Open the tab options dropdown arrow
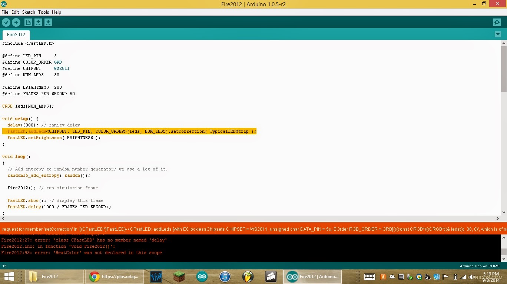This screenshot has width=507, height=284. [498, 34]
